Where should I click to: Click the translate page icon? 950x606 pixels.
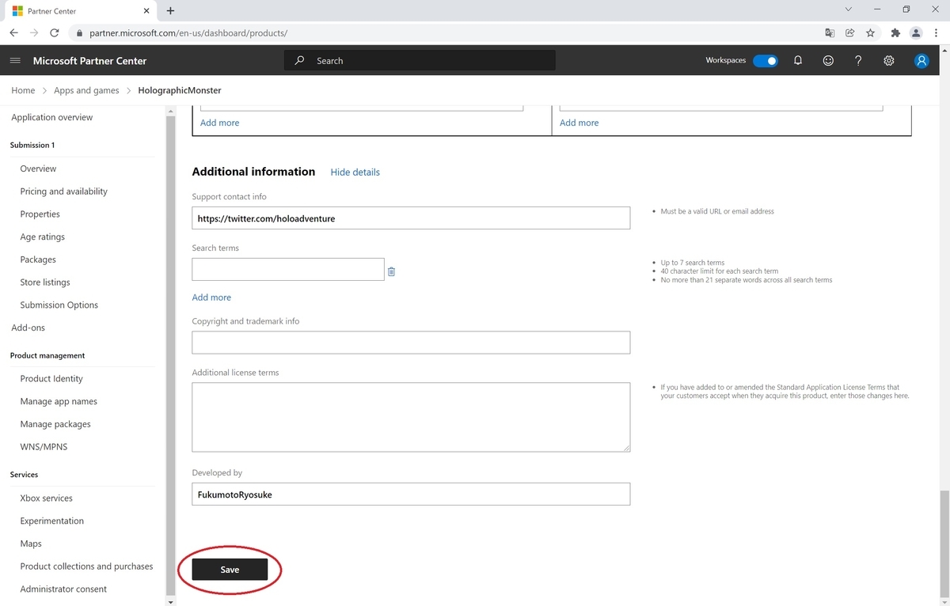pyautogui.click(x=830, y=33)
